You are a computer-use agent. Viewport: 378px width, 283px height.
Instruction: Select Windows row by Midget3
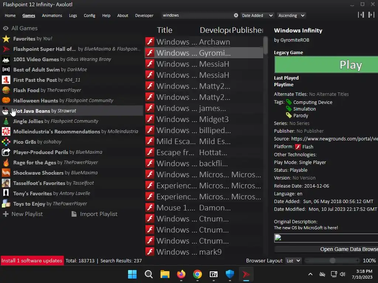[204, 119]
